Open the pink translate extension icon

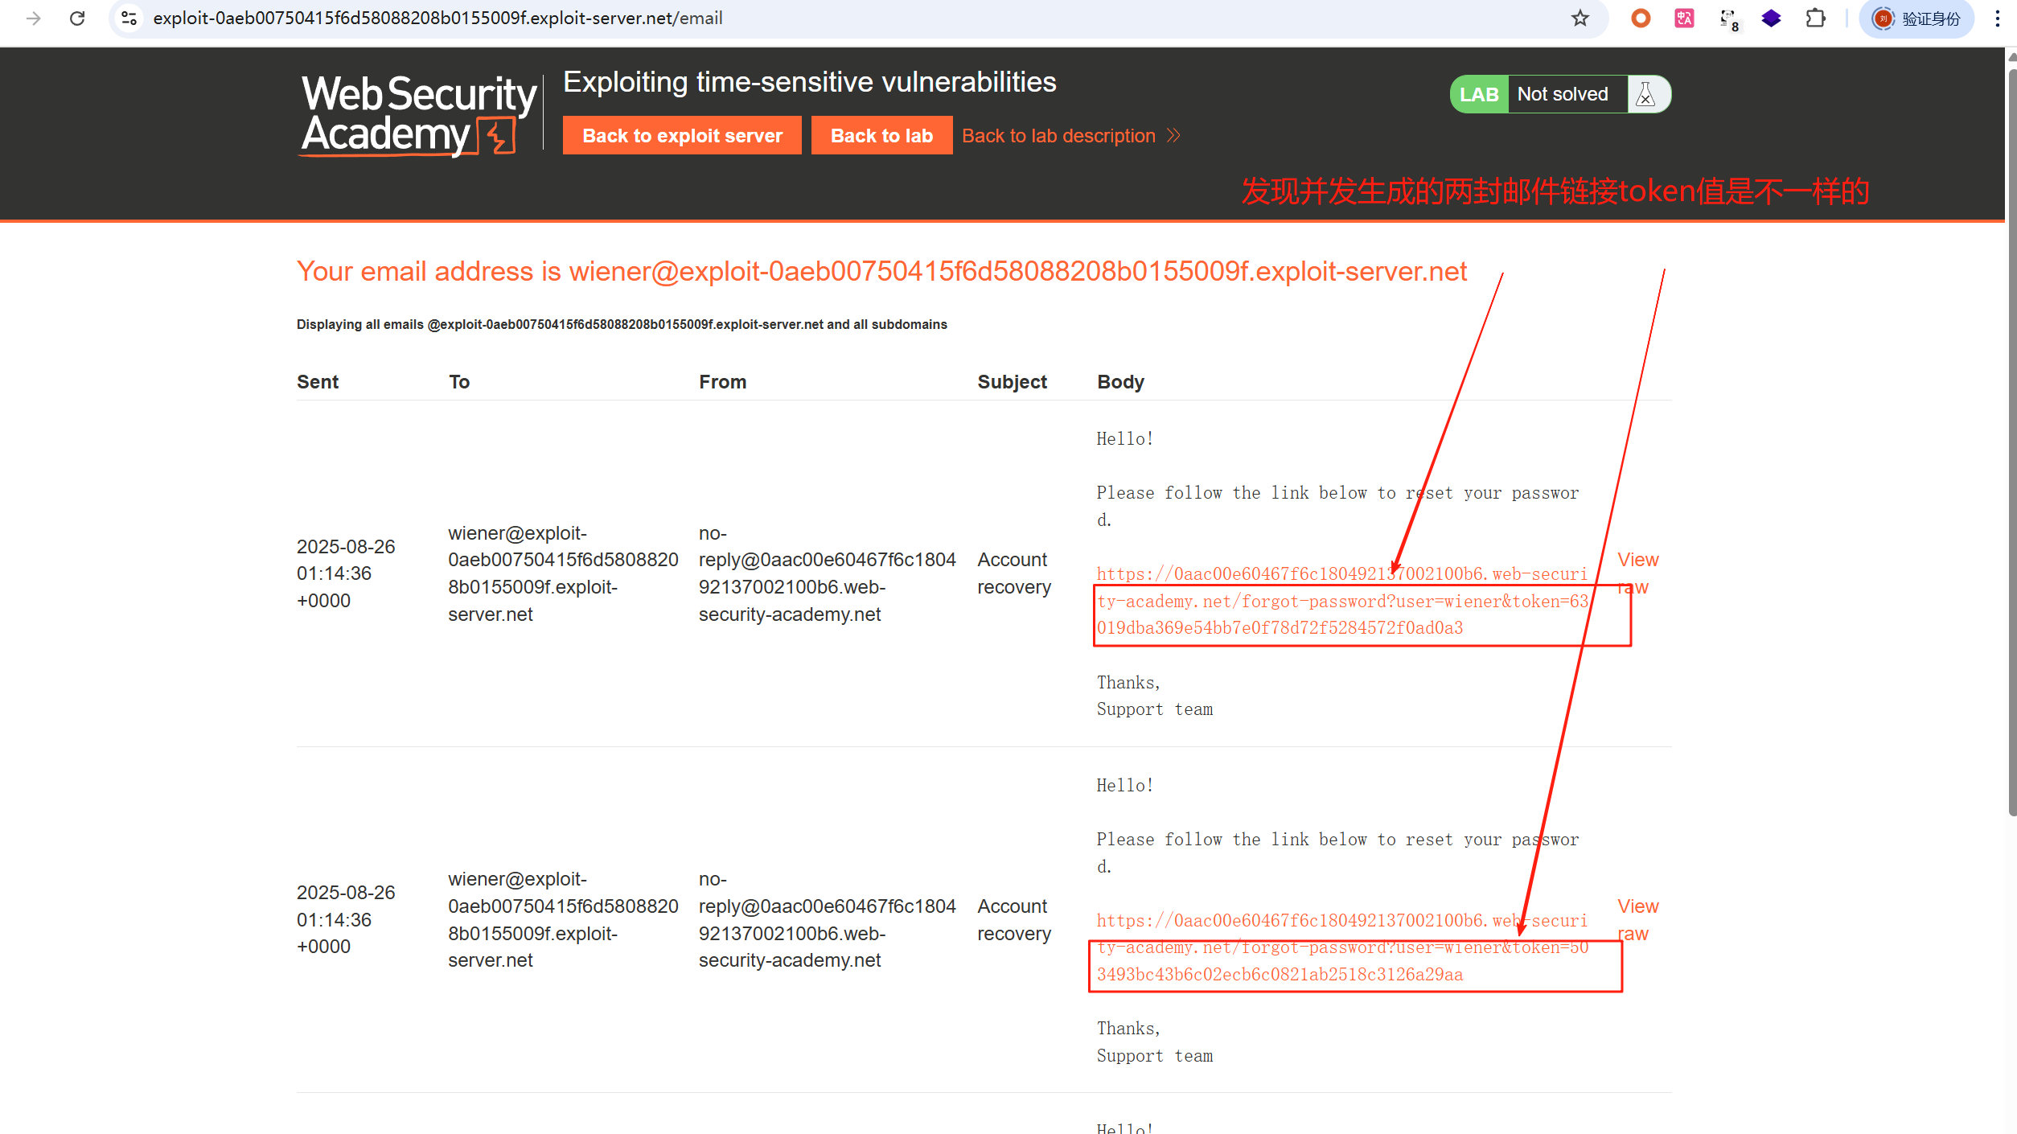click(x=1684, y=18)
